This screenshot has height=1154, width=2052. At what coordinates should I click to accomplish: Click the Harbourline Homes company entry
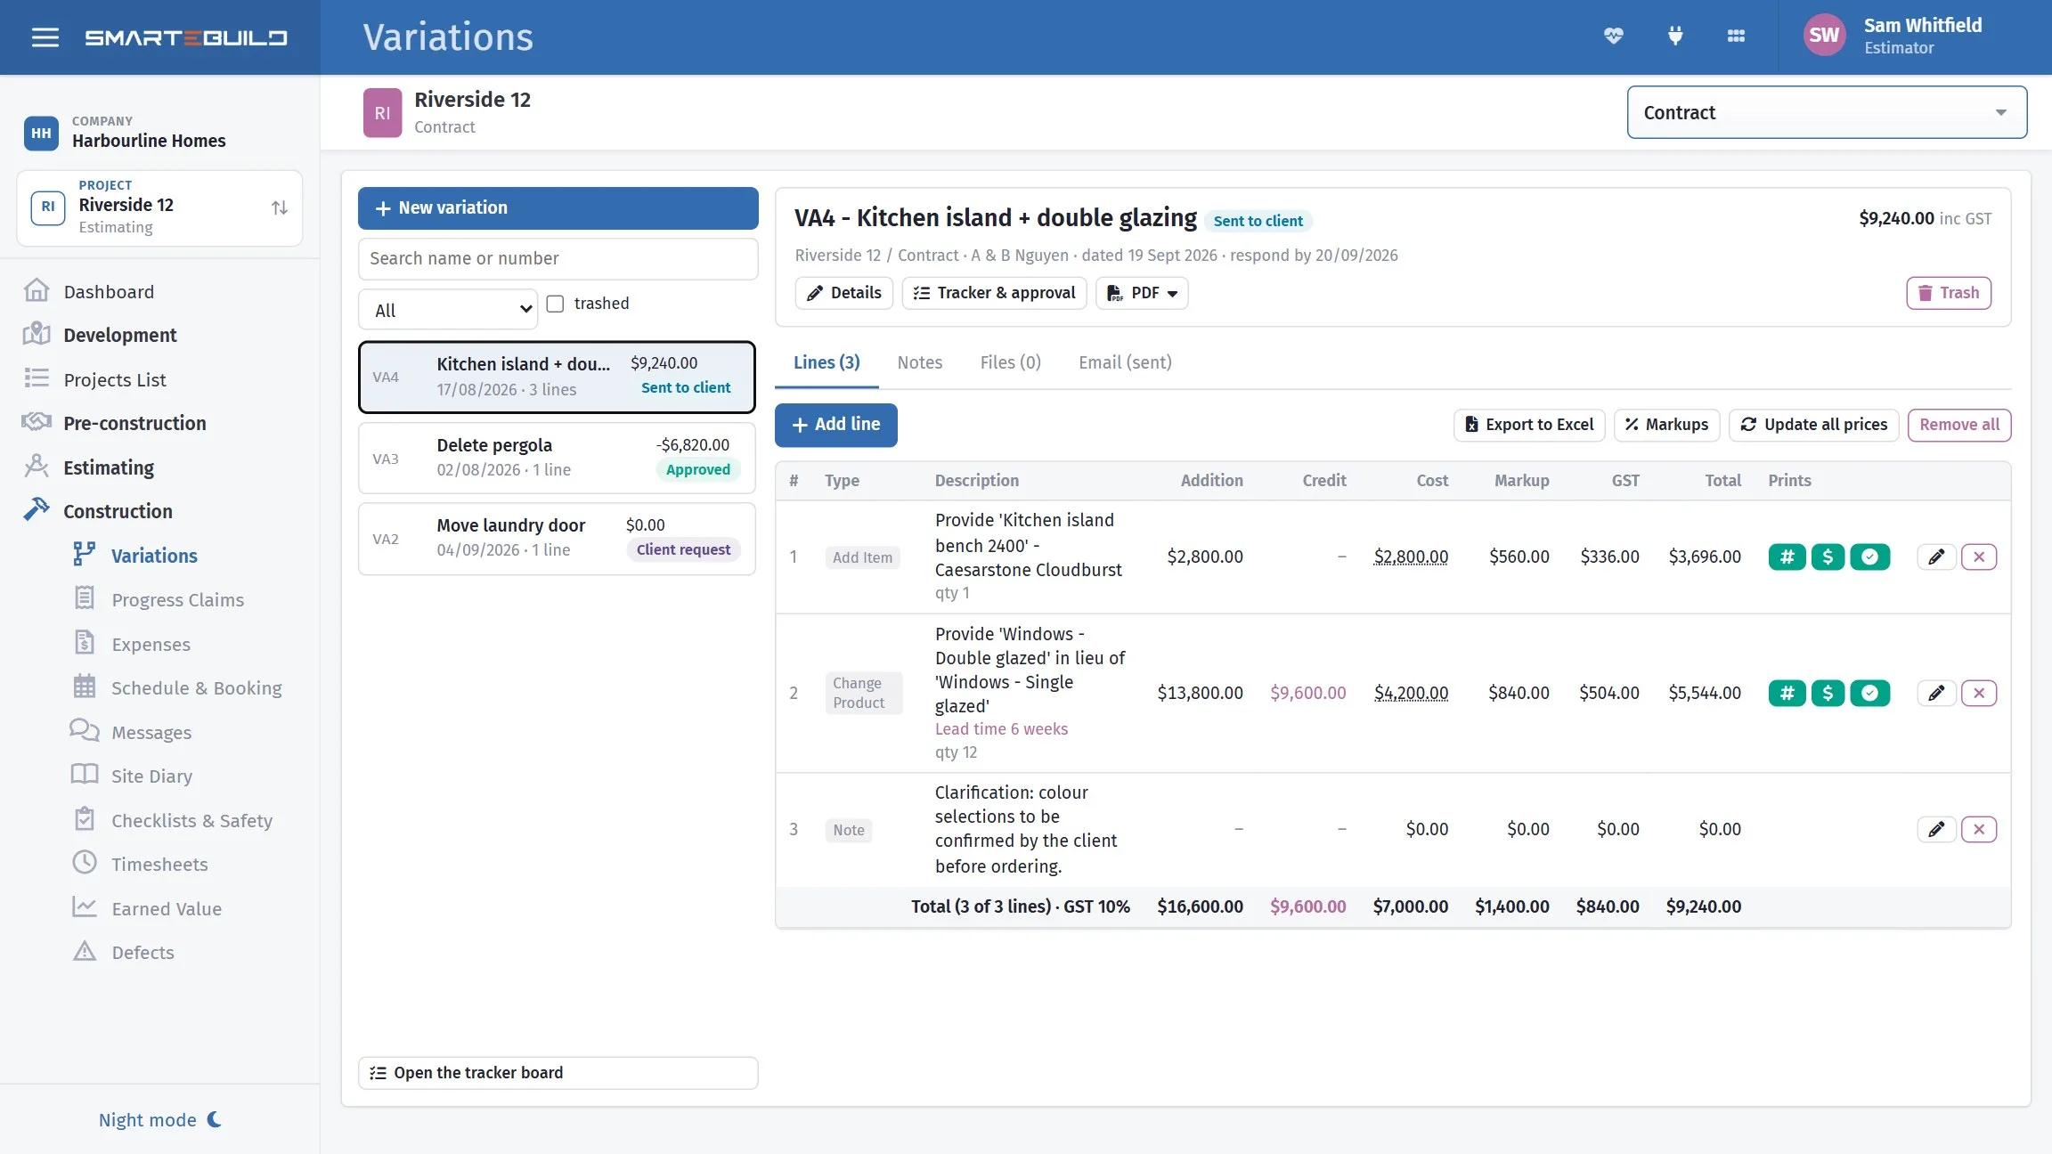coord(125,133)
